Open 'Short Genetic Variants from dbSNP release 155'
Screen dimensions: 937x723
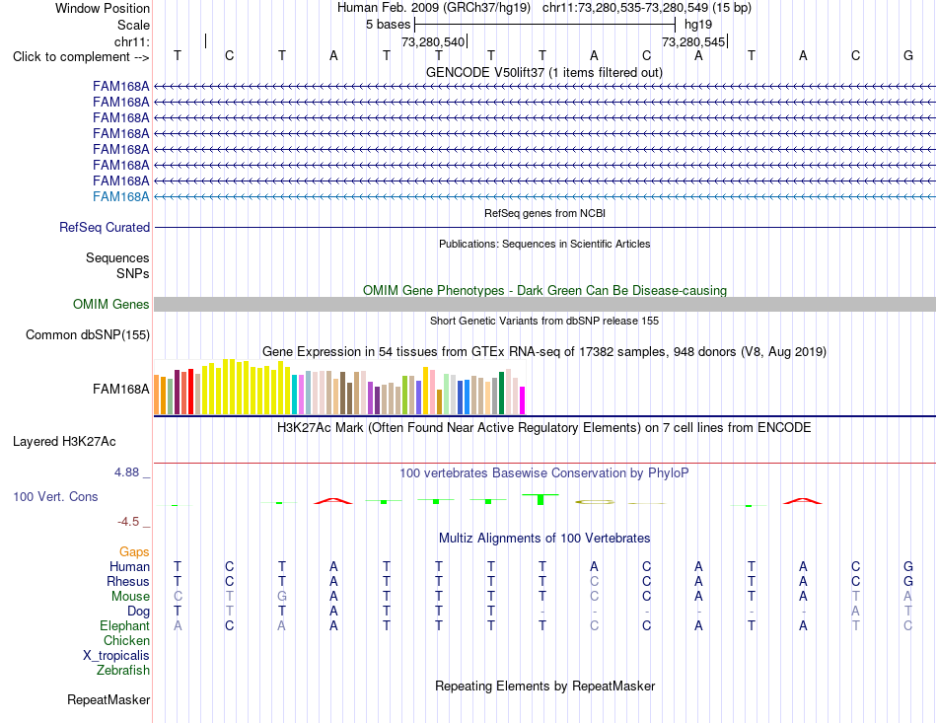544,321
